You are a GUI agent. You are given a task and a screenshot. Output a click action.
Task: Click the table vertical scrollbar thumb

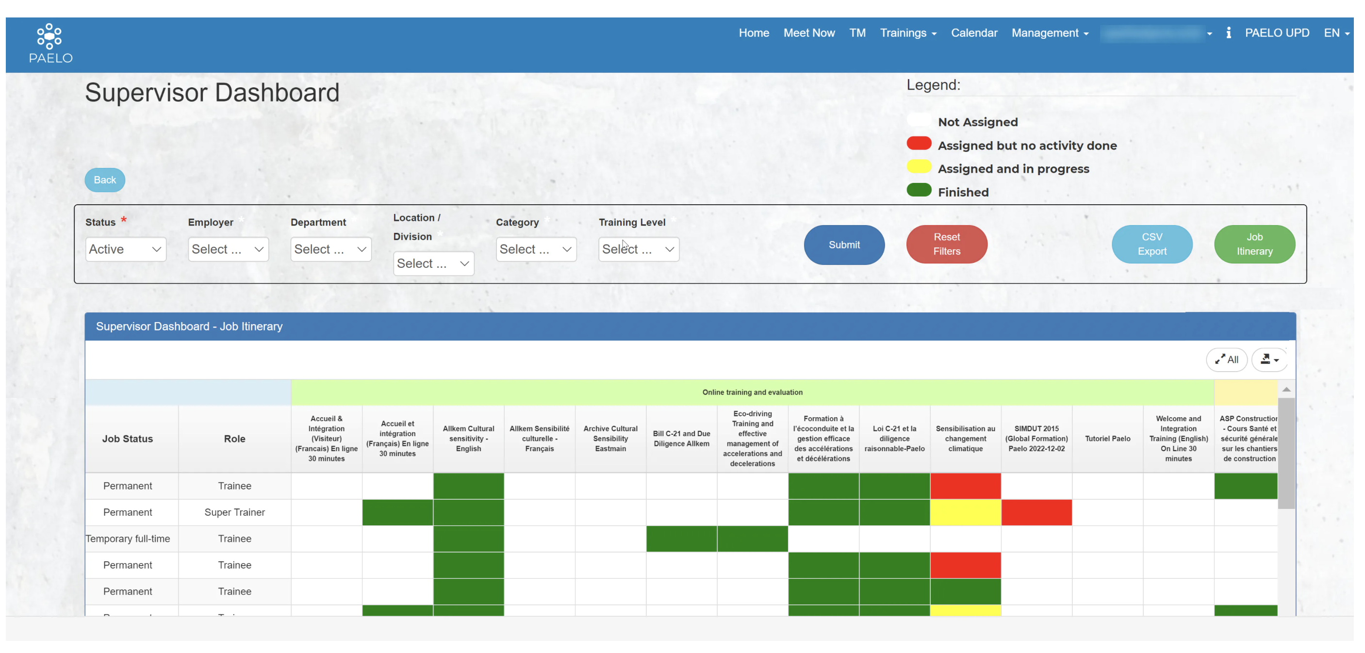click(1286, 453)
